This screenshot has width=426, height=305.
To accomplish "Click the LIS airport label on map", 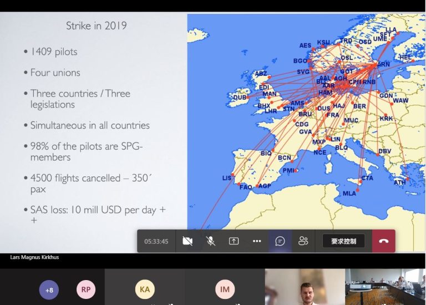I will (x=227, y=178).
